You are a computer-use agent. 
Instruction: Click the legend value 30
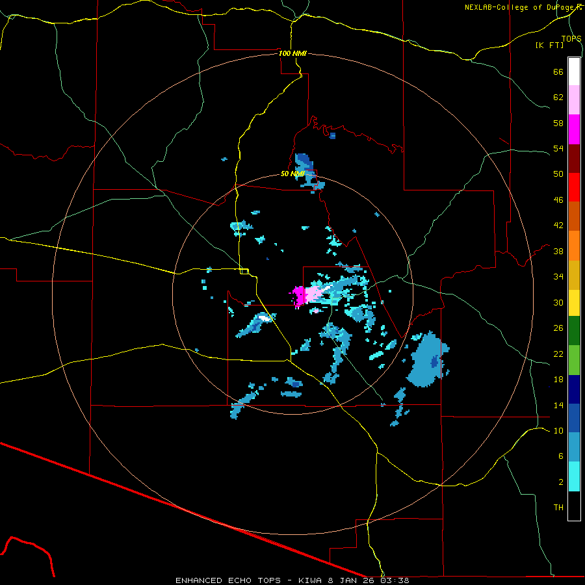coord(558,302)
